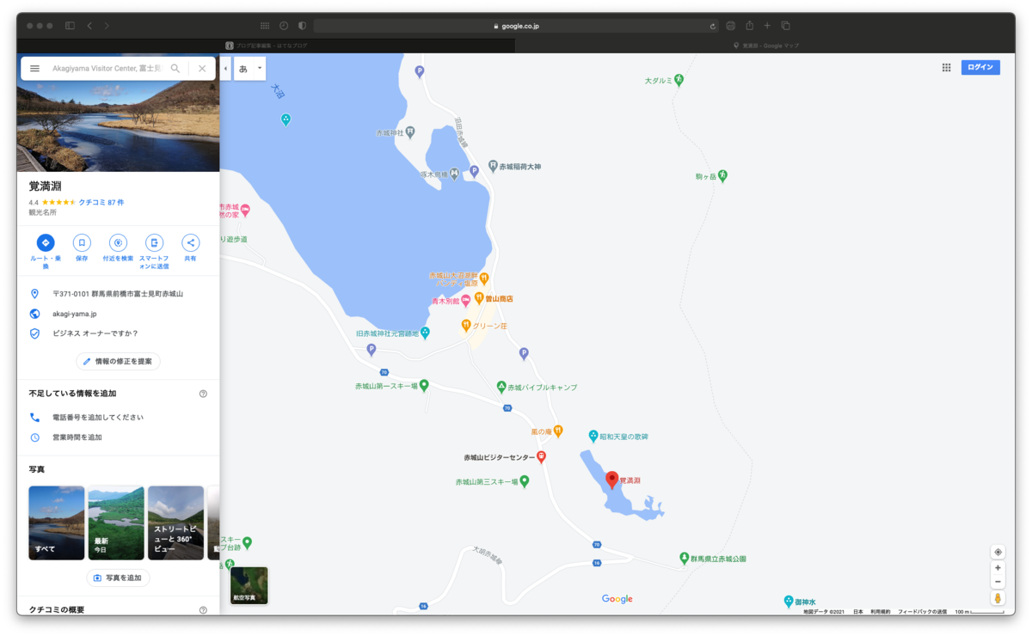Open a new Safari tab with plus
Viewport: 1032px width, 636px height.
[767, 26]
